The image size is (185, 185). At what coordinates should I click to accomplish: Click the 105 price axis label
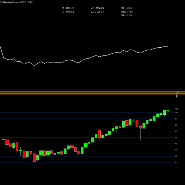(x=176, y=109)
